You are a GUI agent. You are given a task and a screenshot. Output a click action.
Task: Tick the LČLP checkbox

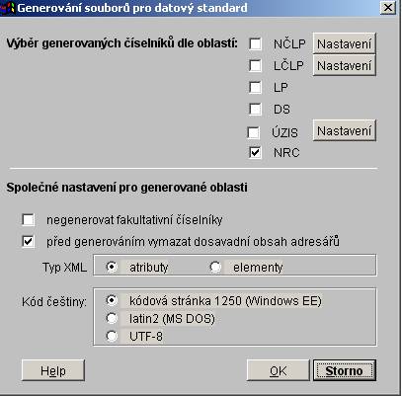point(255,65)
